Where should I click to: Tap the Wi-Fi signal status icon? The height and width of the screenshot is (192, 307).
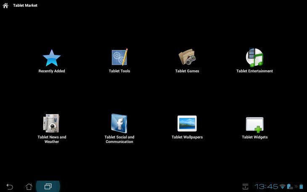point(282,186)
